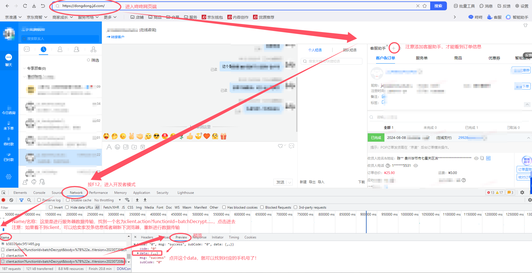
Task: Open the send button dropdown arrow
Action: pyautogui.click(x=290, y=182)
